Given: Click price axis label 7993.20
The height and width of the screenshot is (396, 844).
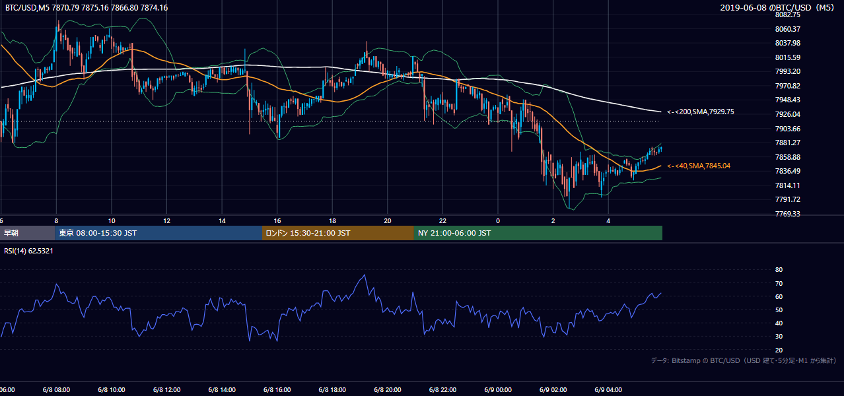Looking at the screenshot, I should click(x=788, y=71).
